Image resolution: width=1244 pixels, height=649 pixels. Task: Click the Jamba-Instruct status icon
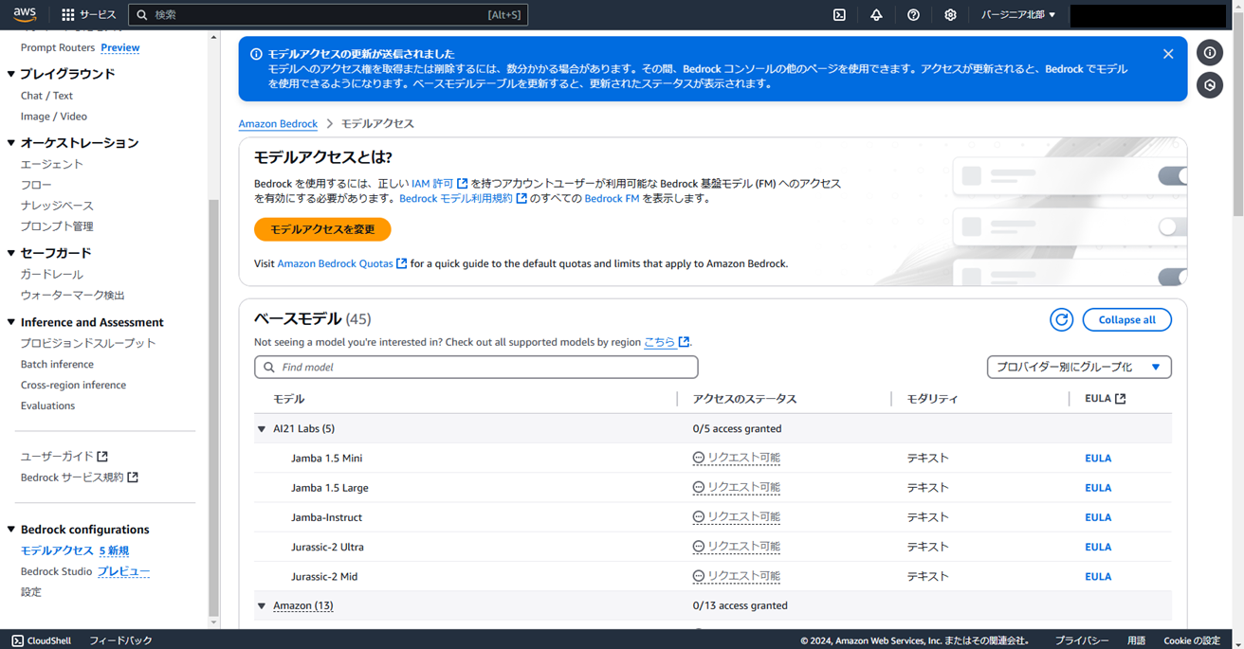point(698,516)
